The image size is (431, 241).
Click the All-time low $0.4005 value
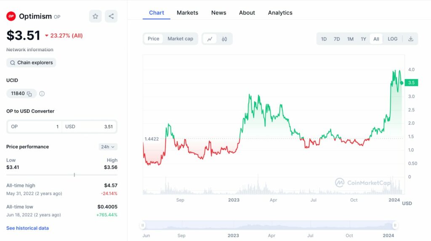(107, 207)
